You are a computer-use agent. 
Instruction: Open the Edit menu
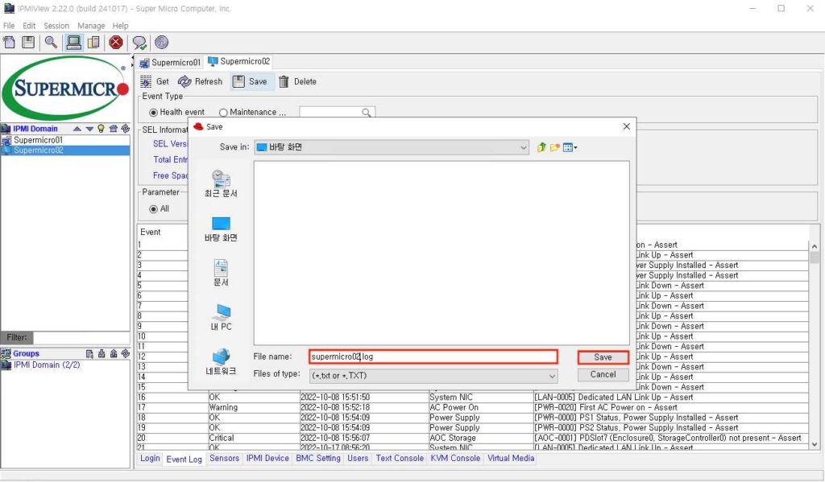point(29,26)
